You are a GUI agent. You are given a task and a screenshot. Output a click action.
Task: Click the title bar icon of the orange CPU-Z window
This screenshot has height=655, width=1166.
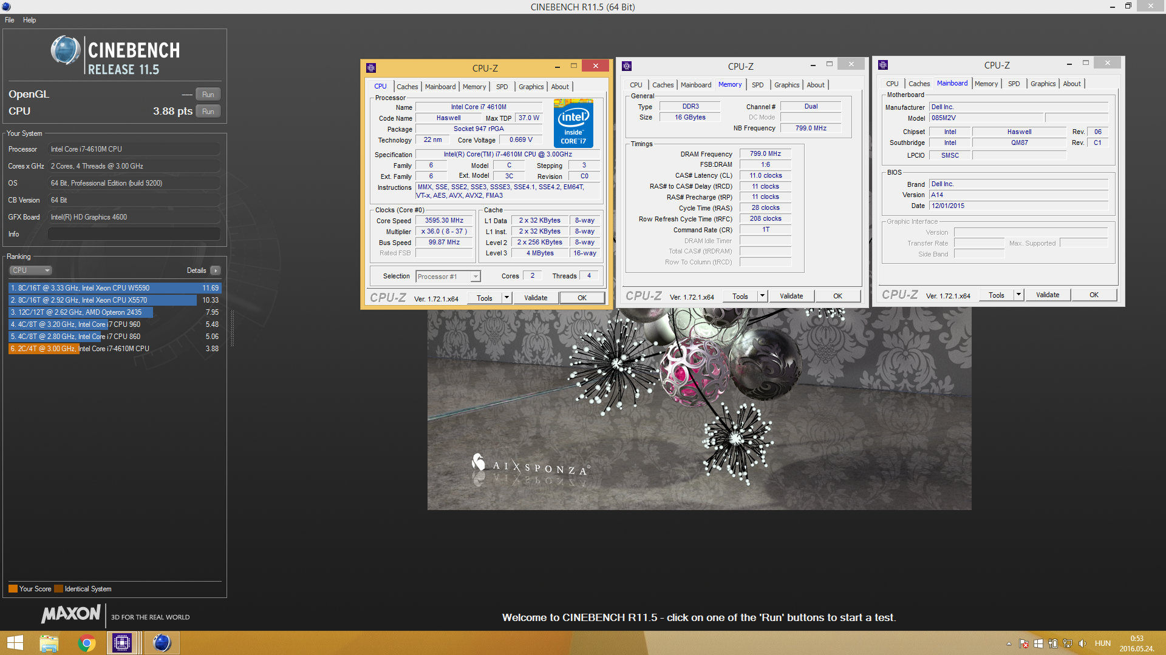point(371,68)
